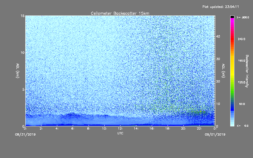
Task: Click the dark boundary-layer bump near 6 UTC
Action: click(x=73, y=115)
